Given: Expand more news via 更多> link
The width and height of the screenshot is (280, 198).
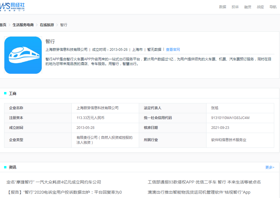Looking at the screenshot, I should point(270,167).
